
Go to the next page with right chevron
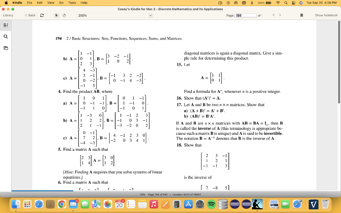[x=280, y=15]
